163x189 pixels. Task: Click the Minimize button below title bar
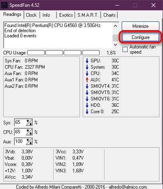coord(140,26)
